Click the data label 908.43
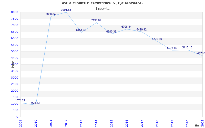 tap(35, 103)
